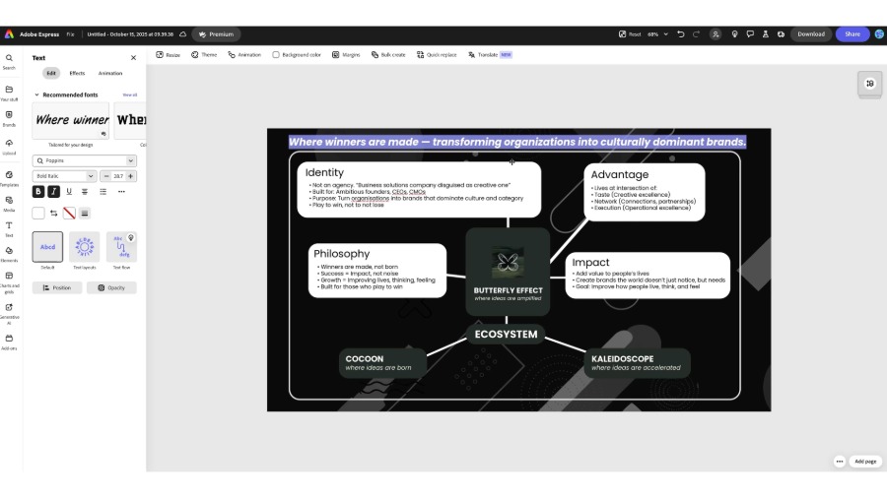Open Charts and grids sidebar panel
The image size is (887, 498).
[x=9, y=282]
